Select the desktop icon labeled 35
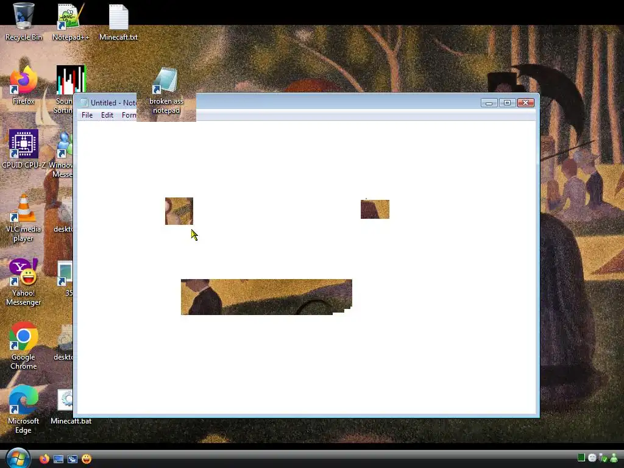 [66, 278]
